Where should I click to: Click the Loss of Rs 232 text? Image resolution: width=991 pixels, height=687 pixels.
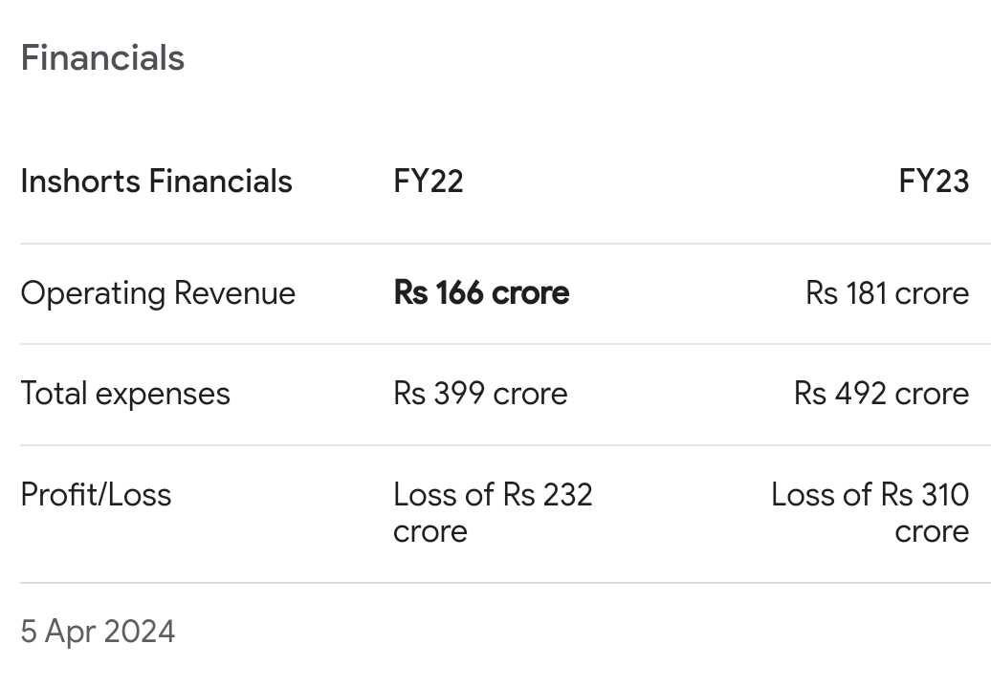[x=493, y=495]
